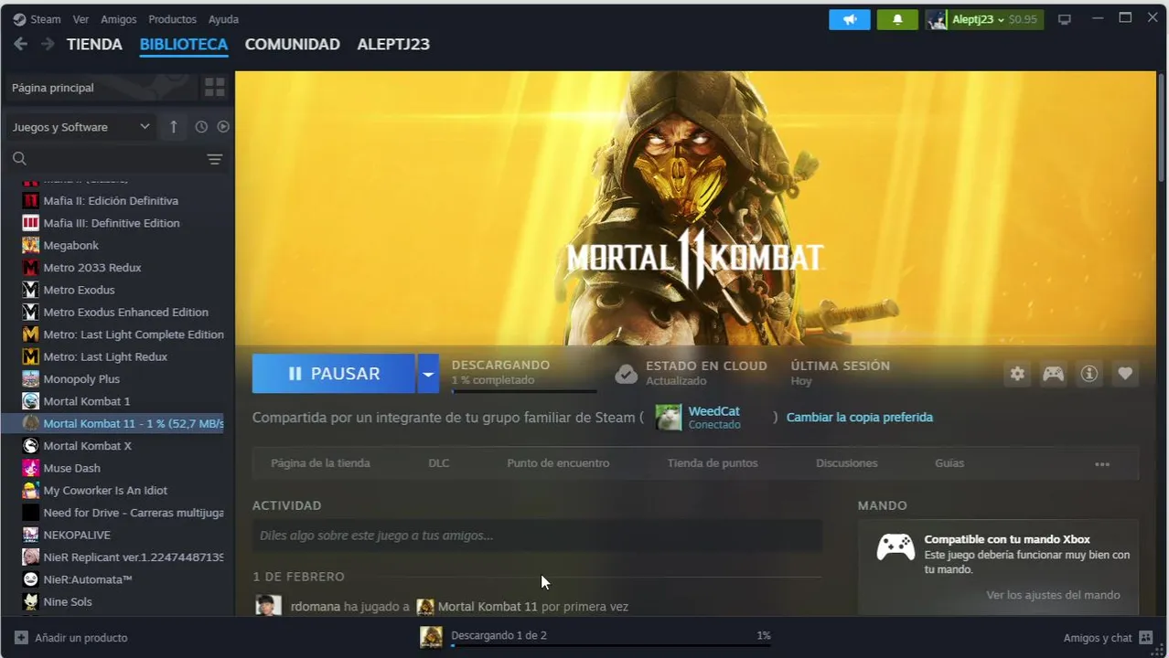The width and height of the screenshot is (1169, 658).
Task: Open the advanced filter options icon
Action: 215,159
